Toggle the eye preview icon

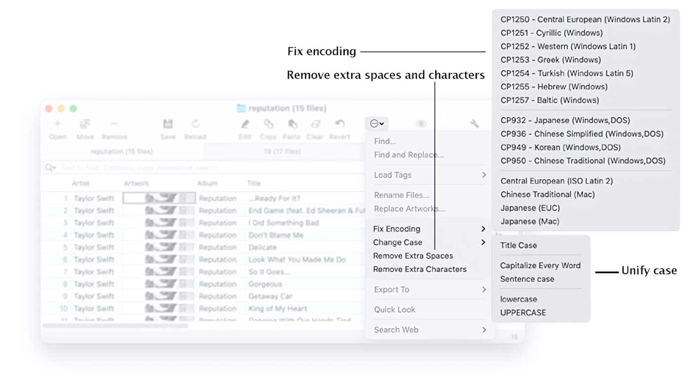[421, 123]
